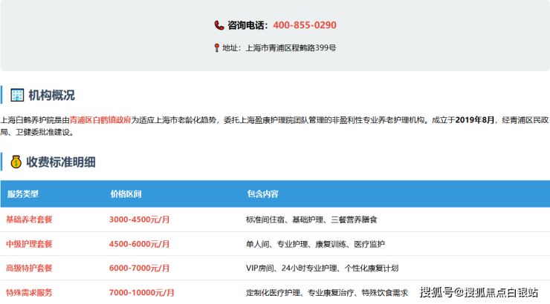Click the money bag icon beside 收费标准明细
Viewport: 550px width, 304px height.
16,162
